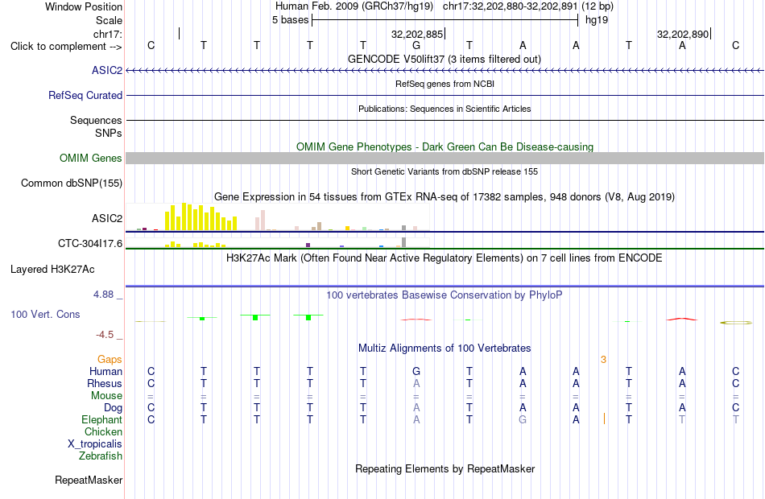Click the 32,202,885 coordinate marker

click(x=418, y=34)
